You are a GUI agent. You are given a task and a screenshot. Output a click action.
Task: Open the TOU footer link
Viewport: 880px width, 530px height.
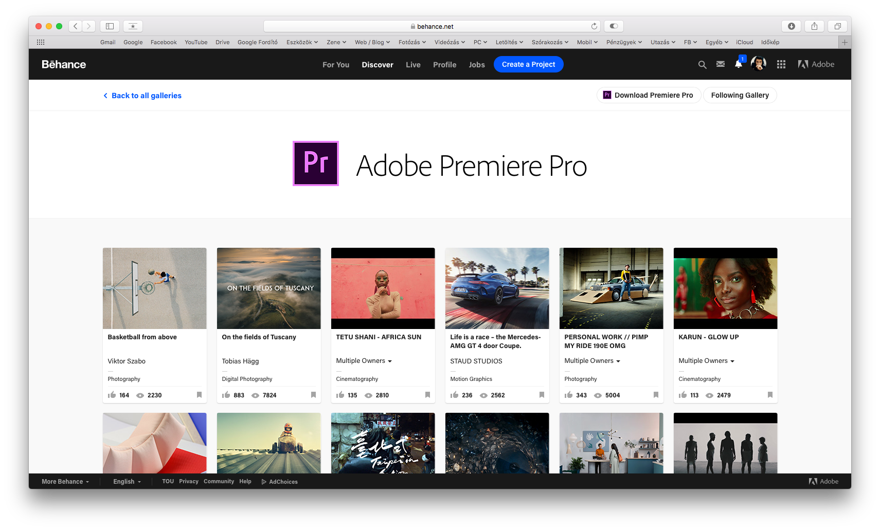pyautogui.click(x=168, y=482)
